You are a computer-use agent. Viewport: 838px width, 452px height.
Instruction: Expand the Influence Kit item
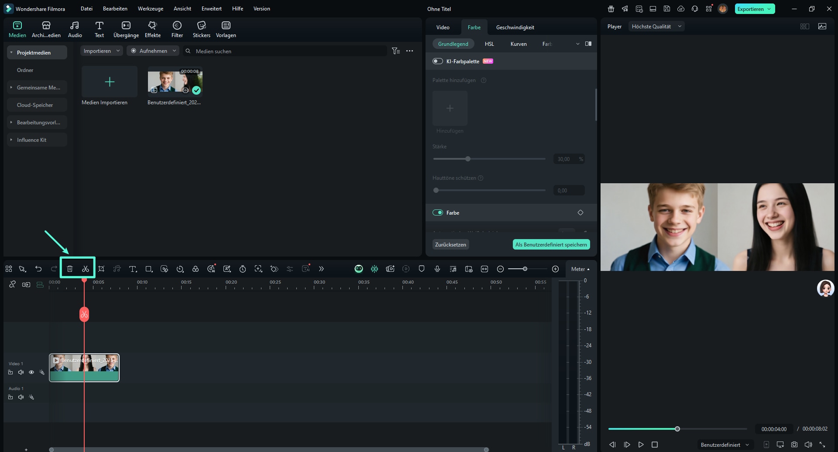(11, 140)
